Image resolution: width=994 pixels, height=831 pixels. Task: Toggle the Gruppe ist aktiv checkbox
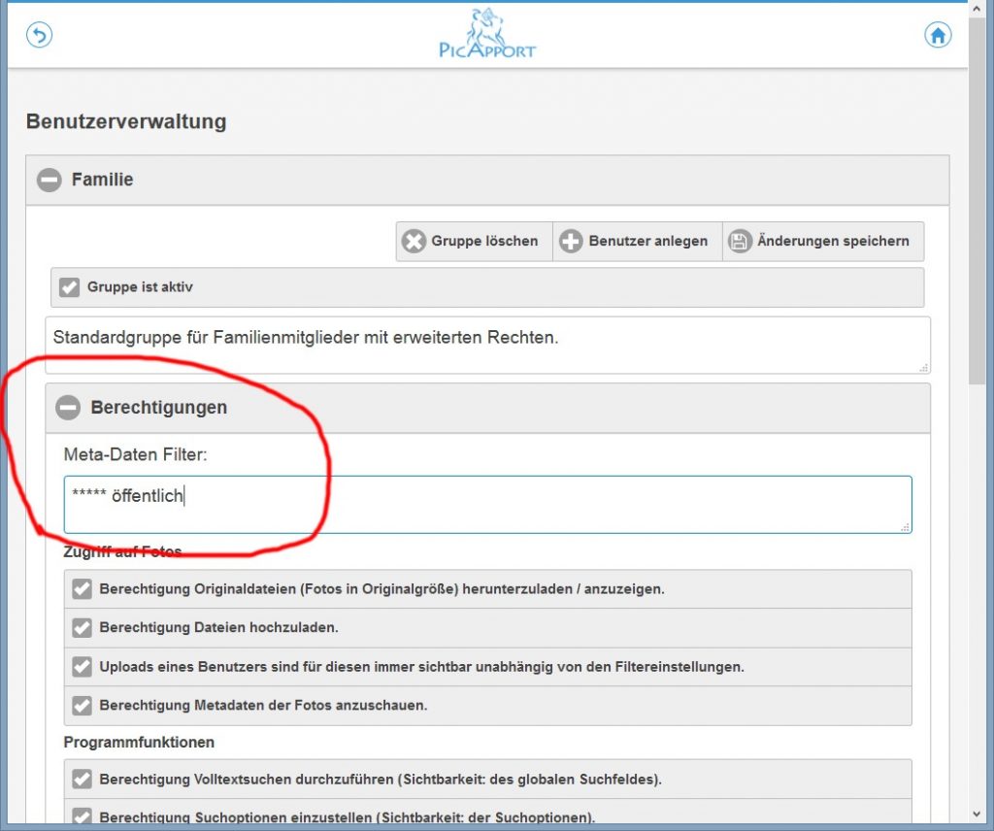(69, 287)
